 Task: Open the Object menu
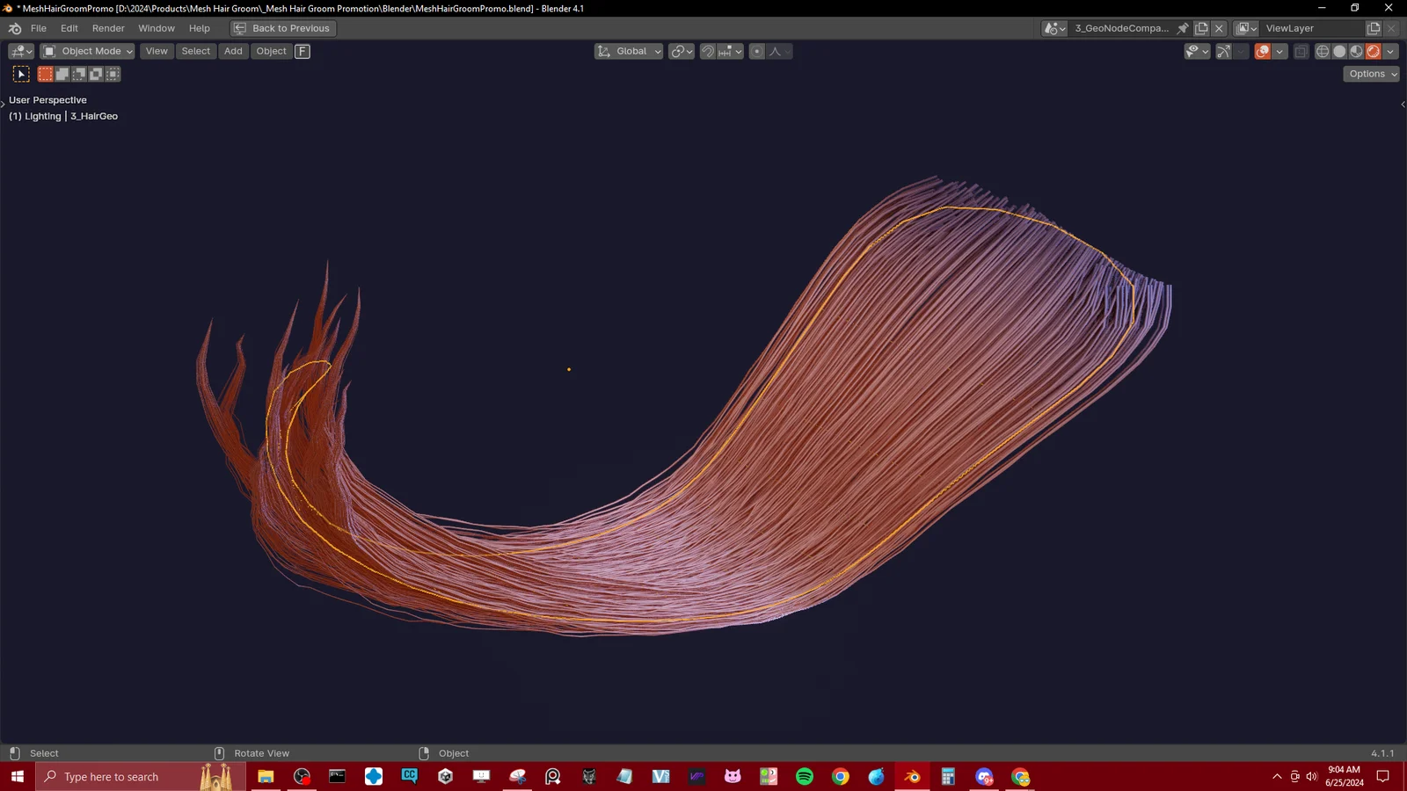271,51
